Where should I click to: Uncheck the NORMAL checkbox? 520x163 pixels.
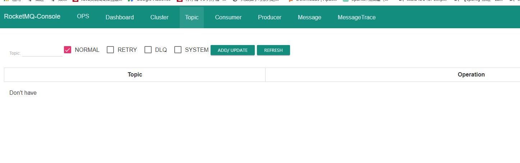point(68,50)
